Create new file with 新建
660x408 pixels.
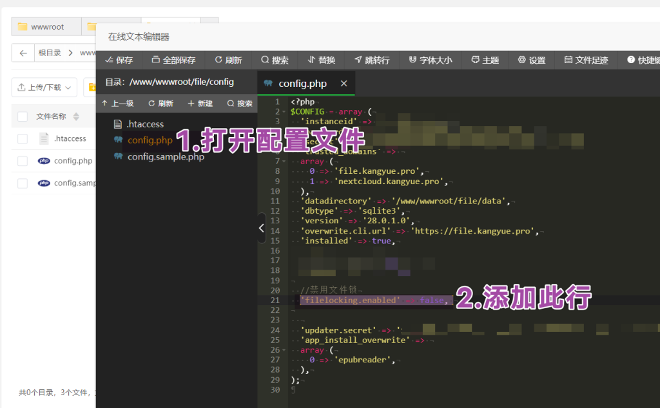tap(200, 104)
